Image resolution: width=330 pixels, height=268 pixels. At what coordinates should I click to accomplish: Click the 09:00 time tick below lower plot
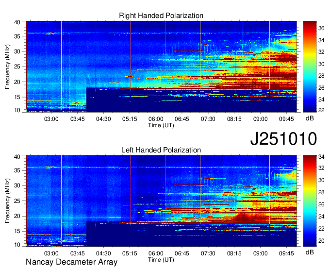[260, 253]
